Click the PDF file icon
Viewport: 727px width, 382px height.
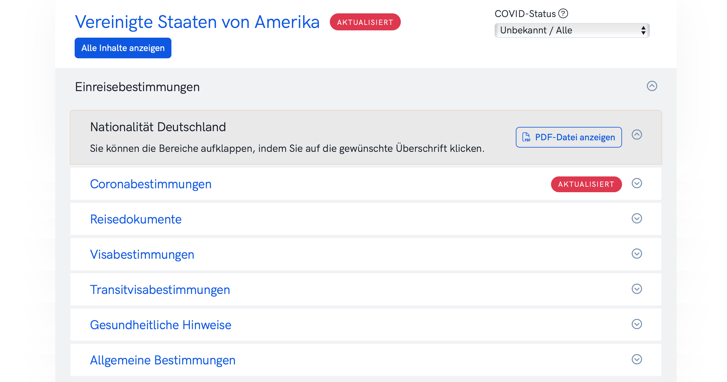click(526, 137)
